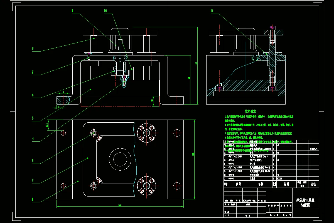Click part callout number 9

pyautogui.click(x=72, y=11)
